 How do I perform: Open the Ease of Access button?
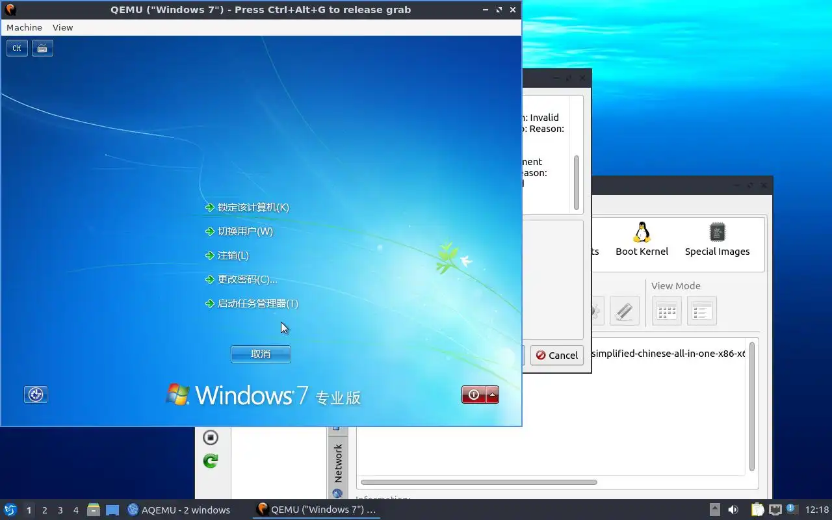(36, 395)
